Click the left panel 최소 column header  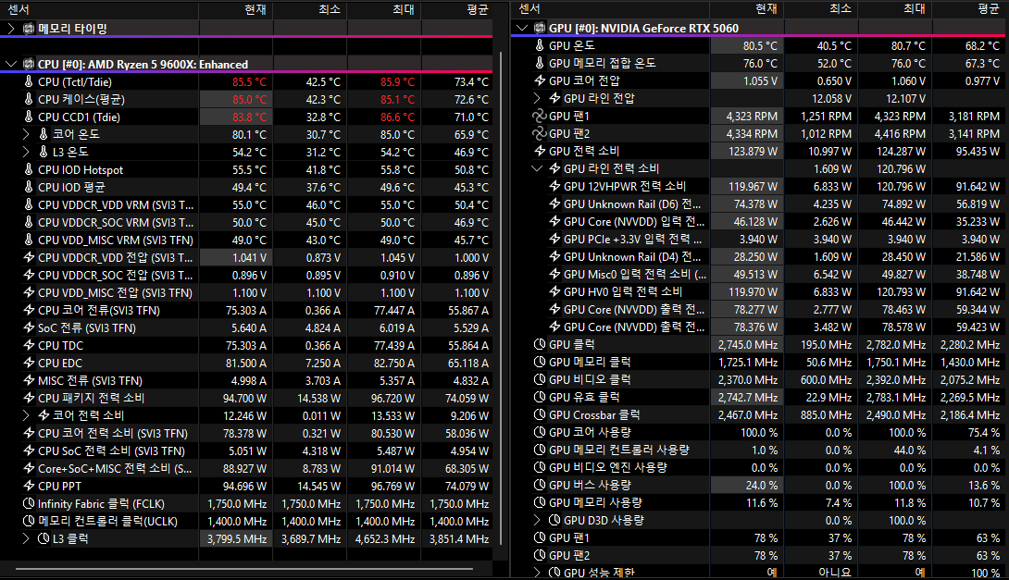pos(310,9)
